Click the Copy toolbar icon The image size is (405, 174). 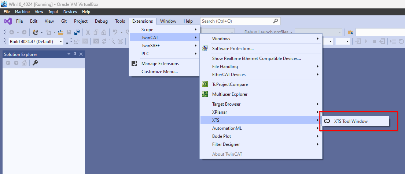pyautogui.click(x=96, y=32)
